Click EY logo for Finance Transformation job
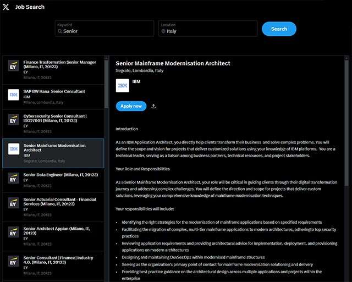 [x=14, y=67]
